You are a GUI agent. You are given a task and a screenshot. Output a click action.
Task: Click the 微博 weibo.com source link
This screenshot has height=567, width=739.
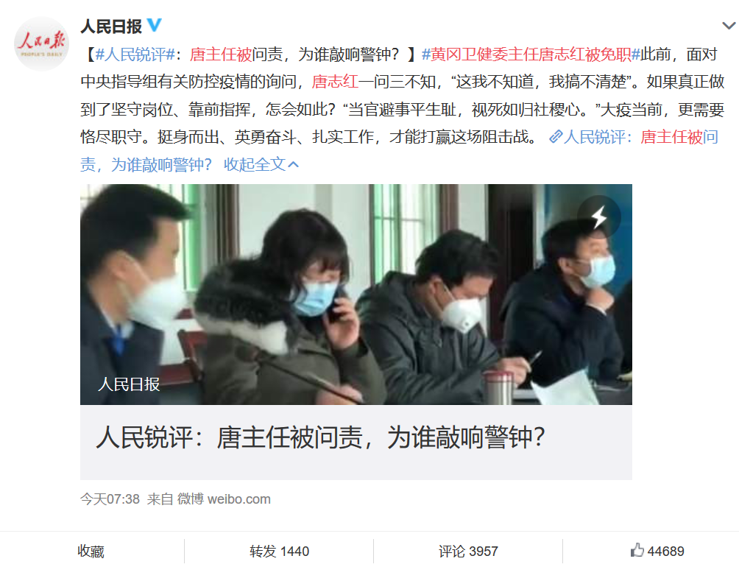(x=224, y=499)
